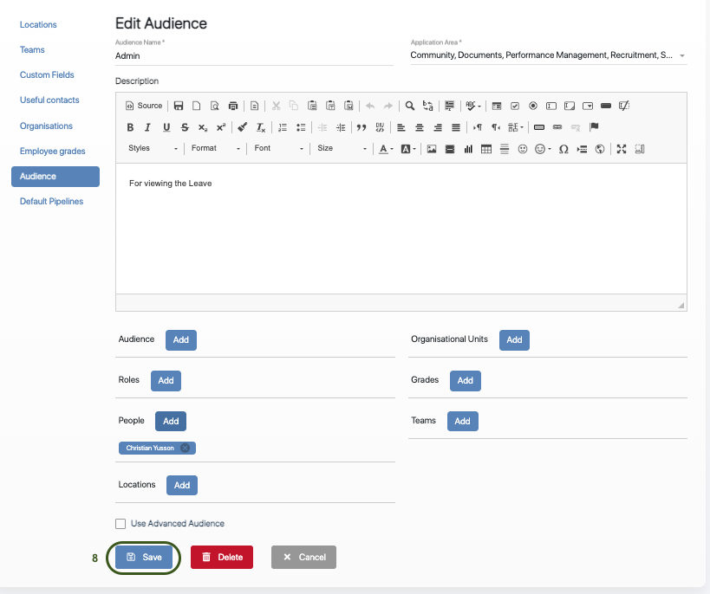Open the Font dropdown
Viewport: 710px width, 594px height.
pos(279,149)
